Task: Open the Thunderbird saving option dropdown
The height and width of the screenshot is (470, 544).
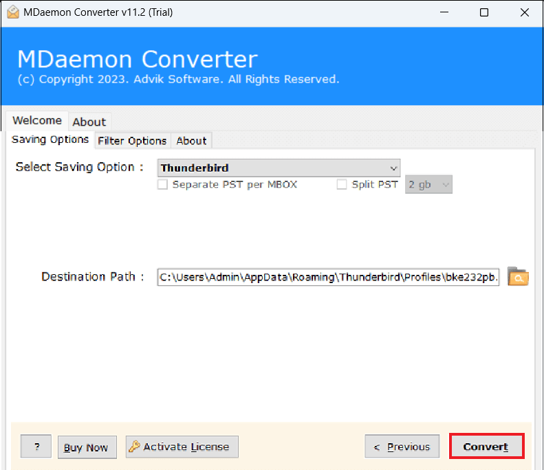Action: [x=279, y=168]
